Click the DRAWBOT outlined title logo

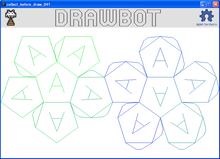point(108,18)
